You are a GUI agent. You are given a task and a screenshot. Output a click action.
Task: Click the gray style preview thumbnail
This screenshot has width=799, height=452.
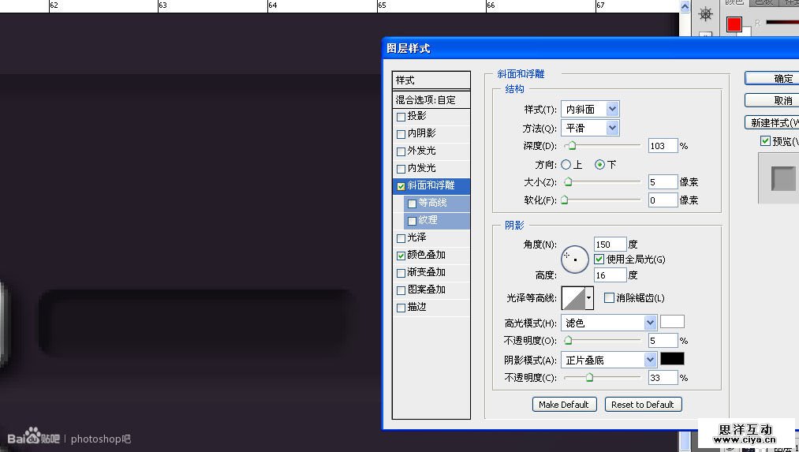(783, 178)
